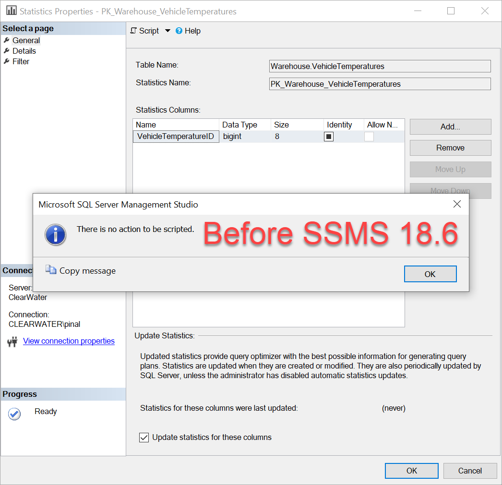Click the 'There is no action to be scripted.' message

click(x=135, y=229)
